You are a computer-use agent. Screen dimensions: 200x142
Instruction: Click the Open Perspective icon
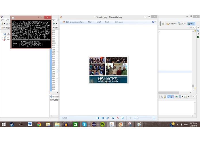163,24
